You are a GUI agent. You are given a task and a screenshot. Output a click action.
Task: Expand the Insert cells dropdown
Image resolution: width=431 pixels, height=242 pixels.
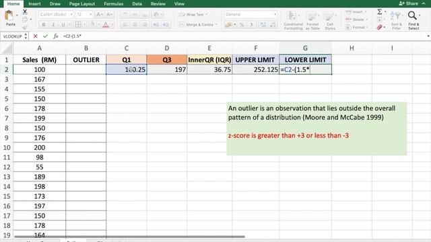pyautogui.click(x=366, y=12)
